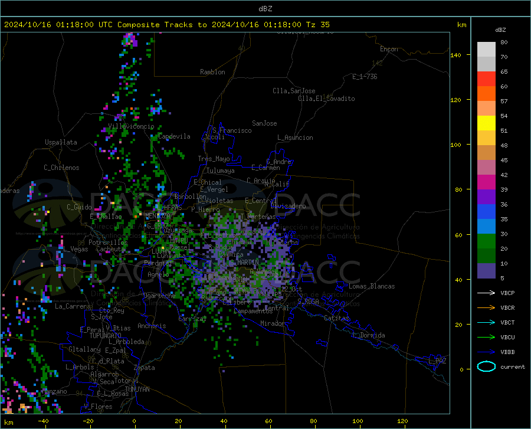Click the 'L_Vegas' map label
The width and height of the screenshot is (531, 429).
76,249
